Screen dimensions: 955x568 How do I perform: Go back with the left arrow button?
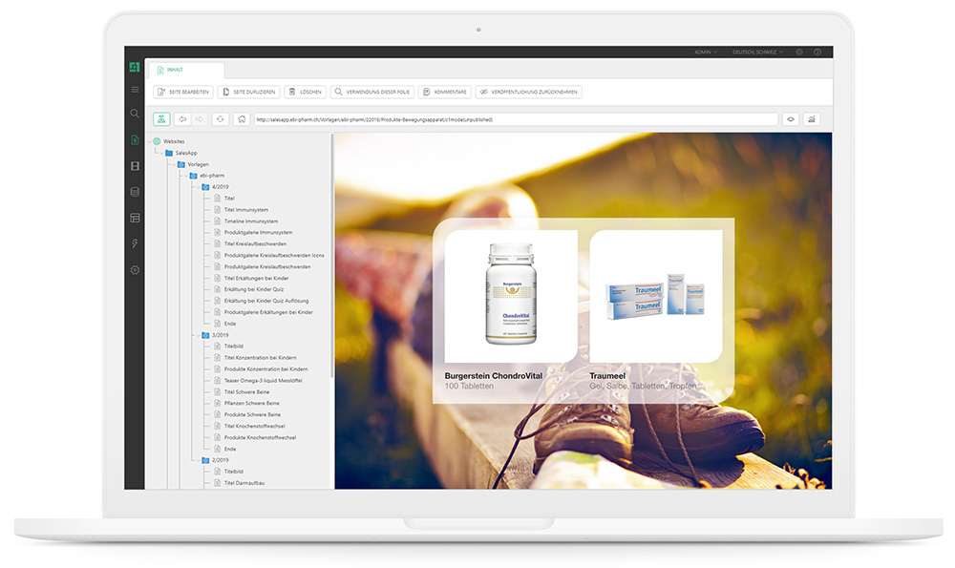point(182,119)
